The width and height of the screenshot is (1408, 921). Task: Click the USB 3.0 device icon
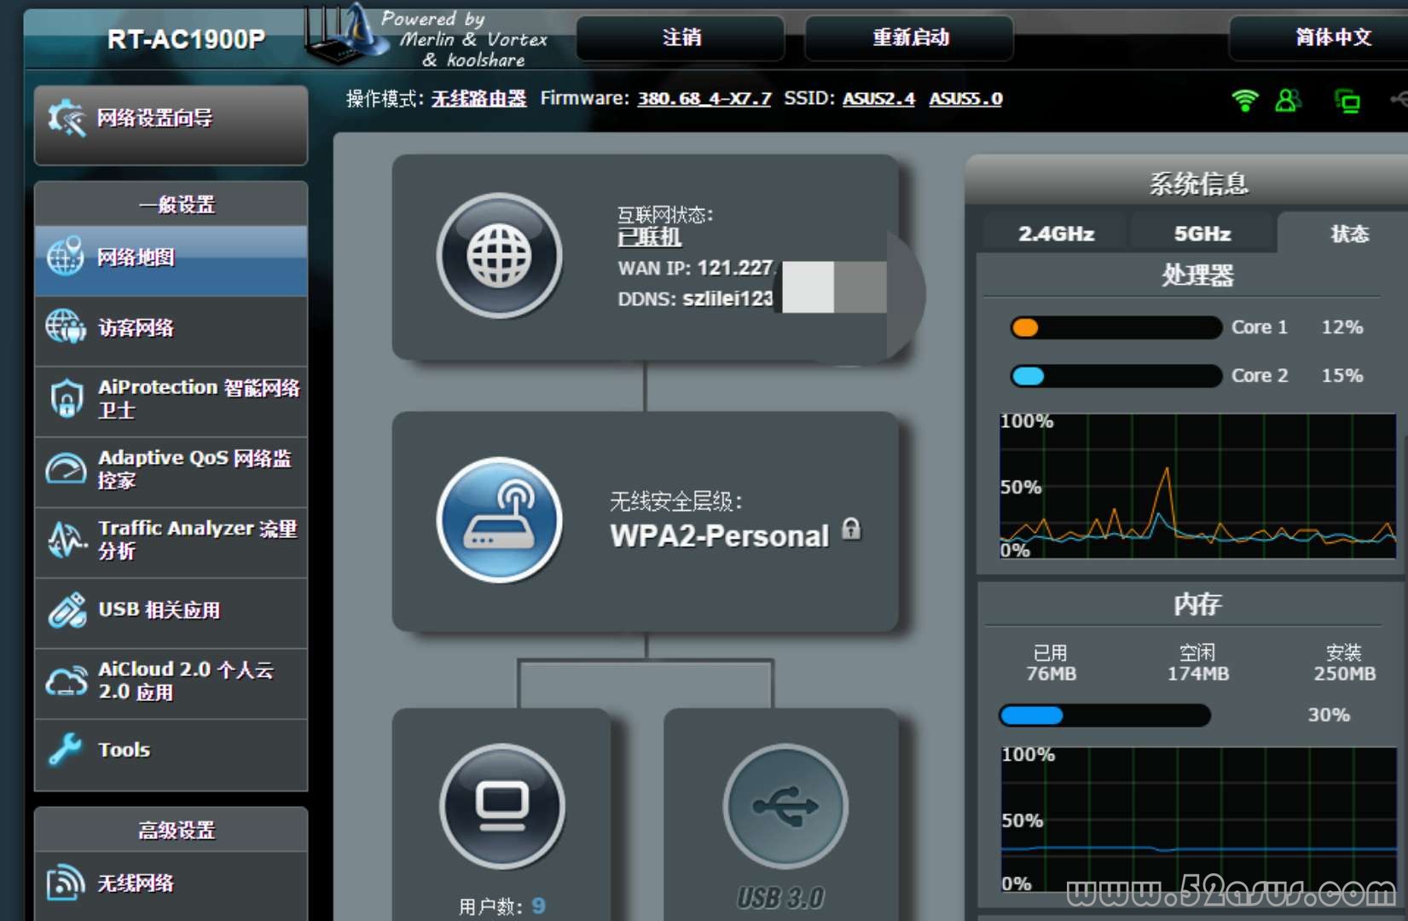[x=785, y=807]
